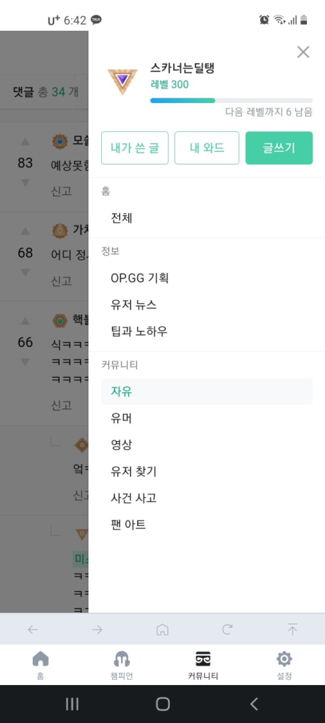Close the side menu with X icon
This screenshot has width=325, height=723.
pos(303,52)
